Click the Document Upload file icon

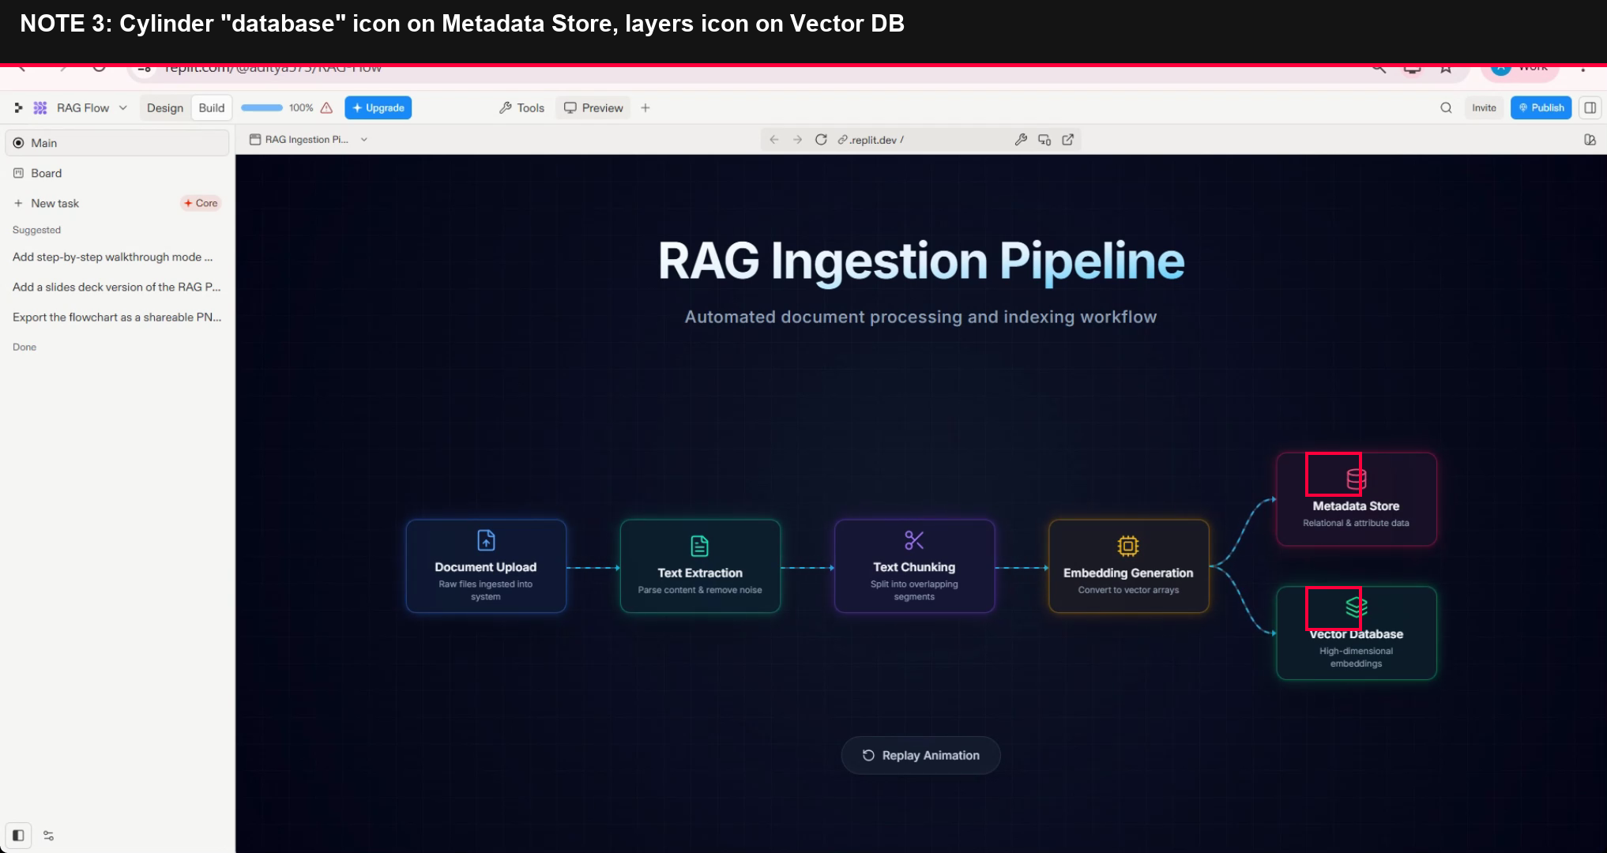point(486,540)
